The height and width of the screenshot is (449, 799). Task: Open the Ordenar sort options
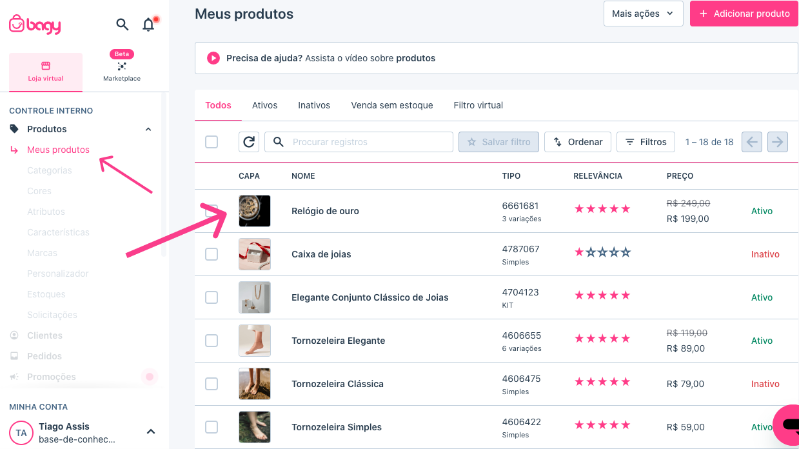pos(578,142)
